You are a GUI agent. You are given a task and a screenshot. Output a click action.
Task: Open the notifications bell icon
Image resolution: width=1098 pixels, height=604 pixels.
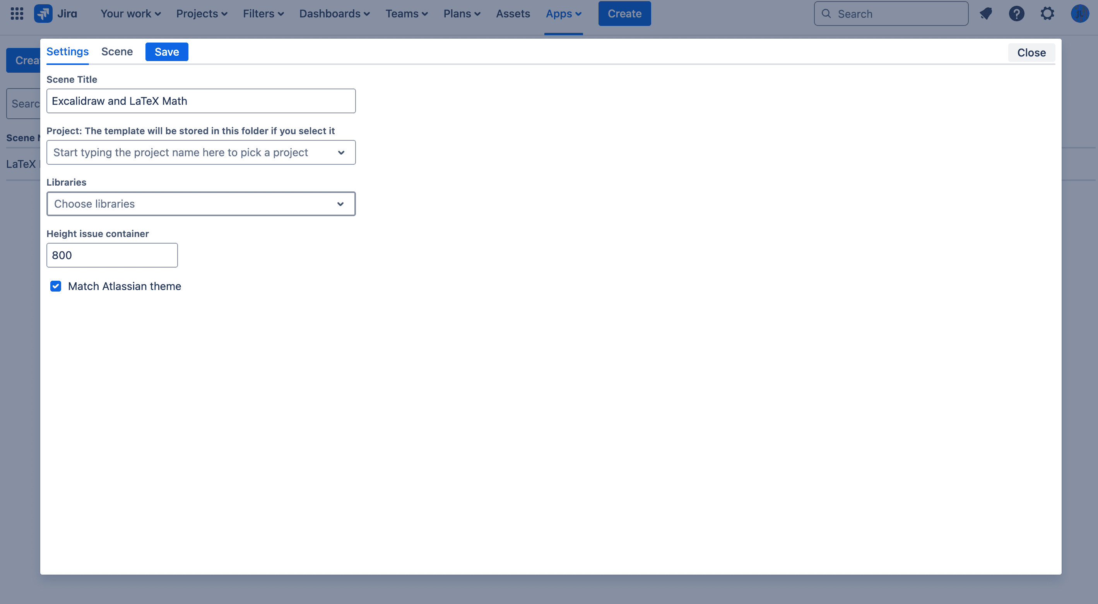point(986,14)
